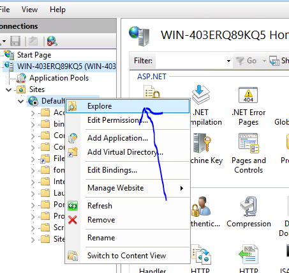
Task: Choose Edit Bindings... entry
Action: (128, 170)
